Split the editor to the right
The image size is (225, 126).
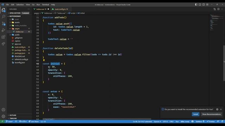click(218, 9)
